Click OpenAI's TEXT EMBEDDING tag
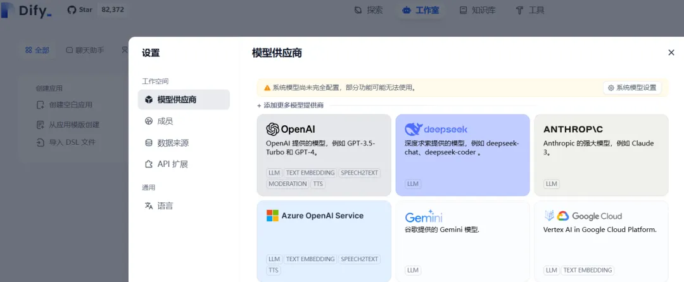The image size is (684, 282). point(310,173)
